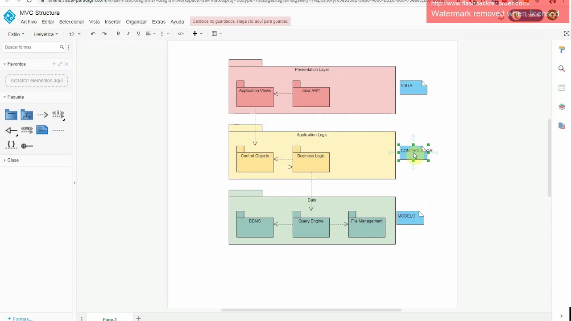Toggle fullscreen mode icon
The image size is (571, 321).
pyautogui.click(x=567, y=33)
